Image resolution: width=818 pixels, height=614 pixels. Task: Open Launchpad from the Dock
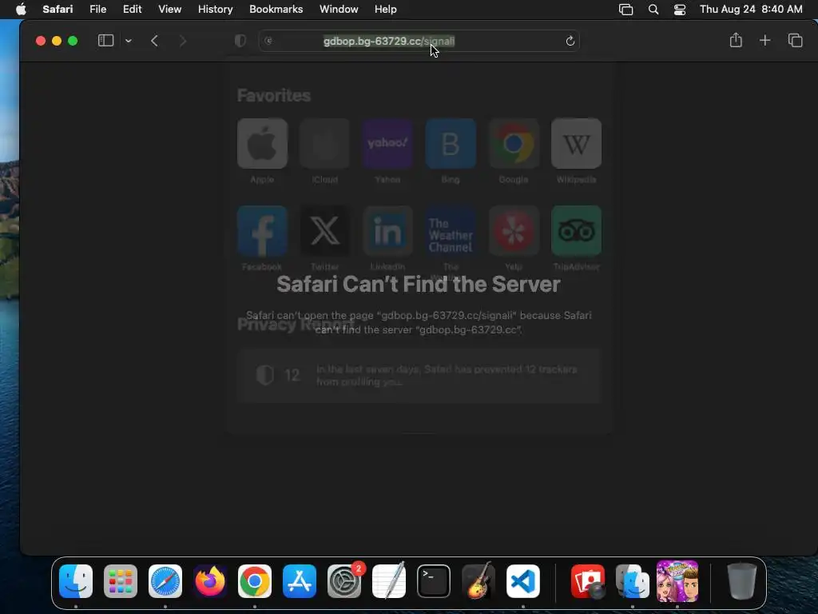pyautogui.click(x=121, y=581)
